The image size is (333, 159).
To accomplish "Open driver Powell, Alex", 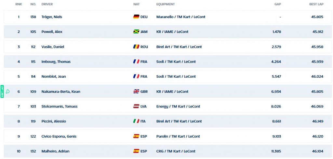I will click(52, 32).
